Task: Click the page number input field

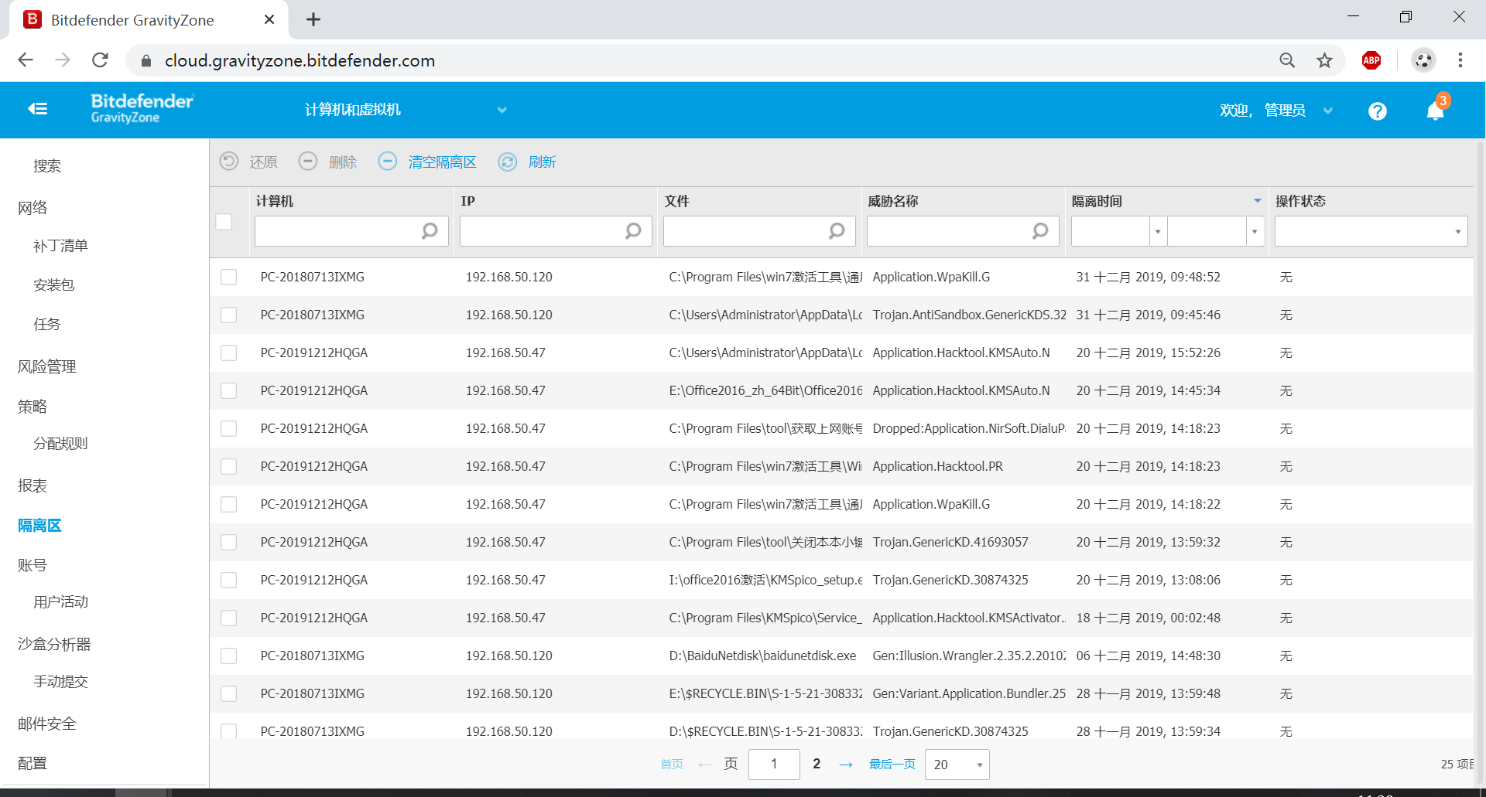Action: pyautogui.click(x=774, y=765)
